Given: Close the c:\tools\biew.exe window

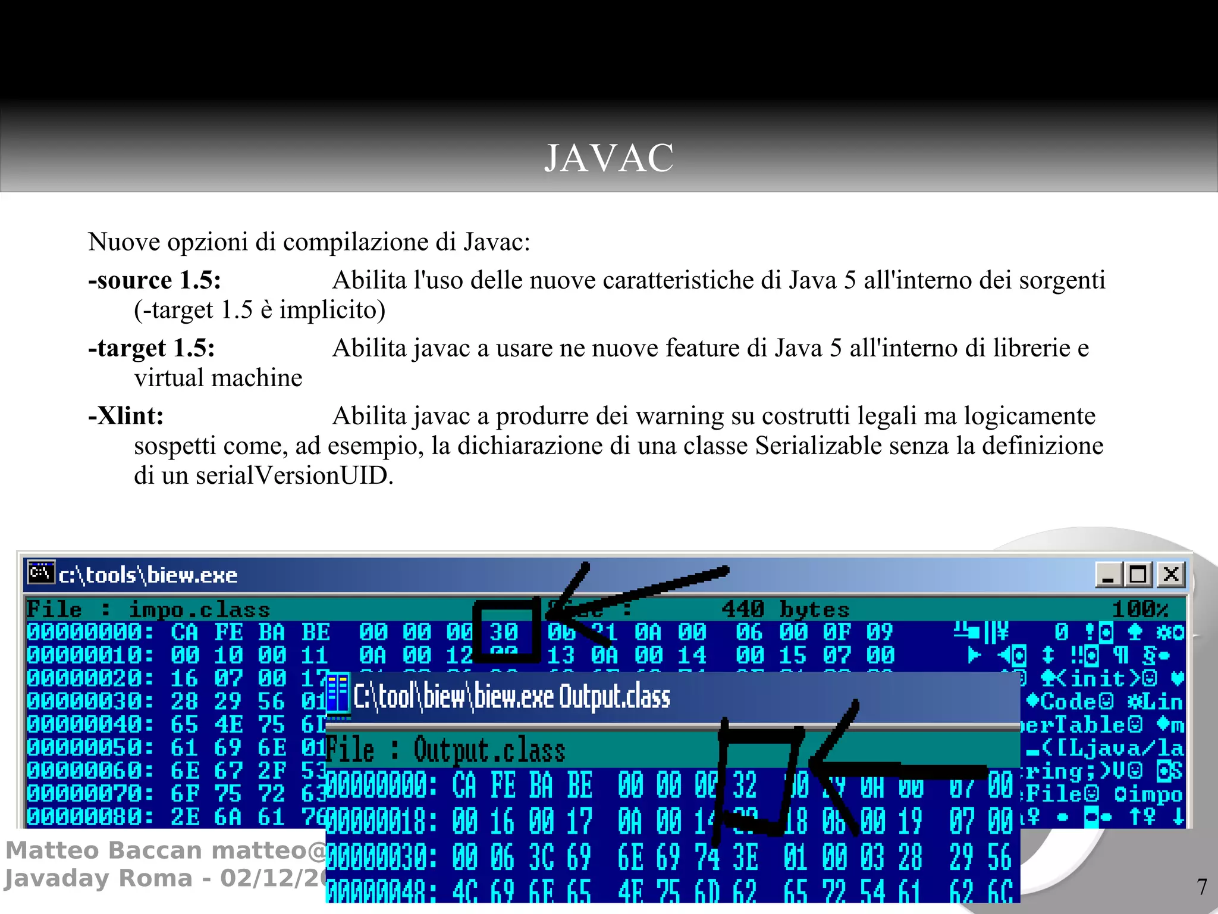Looking at the screenshot, I should pyautogui.click(x=1170, y=574).
